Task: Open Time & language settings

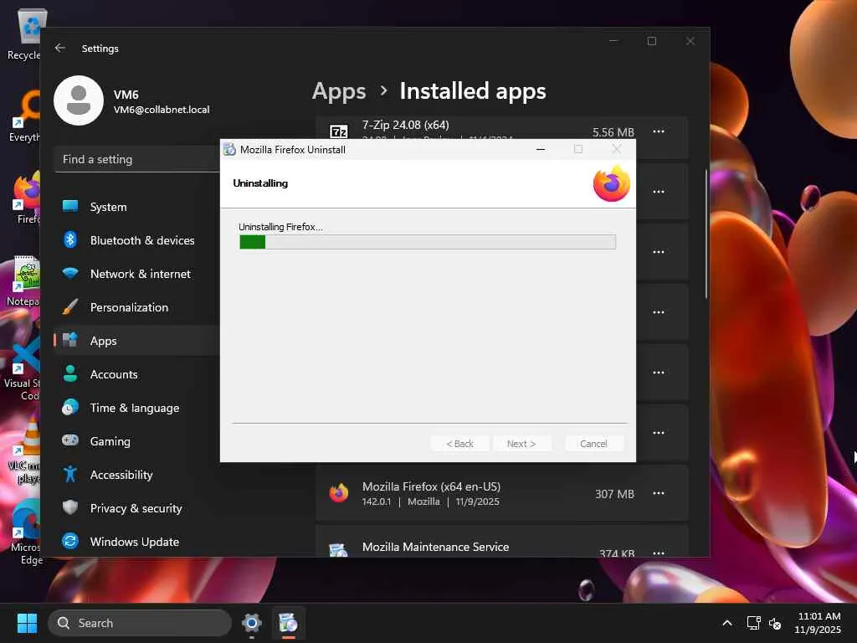Action: coord(136,408)
